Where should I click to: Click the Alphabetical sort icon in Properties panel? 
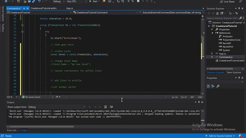[x=213, y=86]
